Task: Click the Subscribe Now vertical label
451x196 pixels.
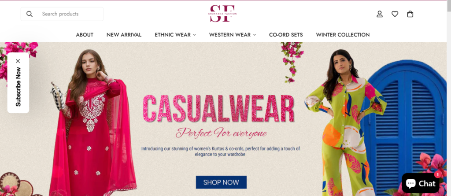Action: pyautogui.click(x=18, y=87)
